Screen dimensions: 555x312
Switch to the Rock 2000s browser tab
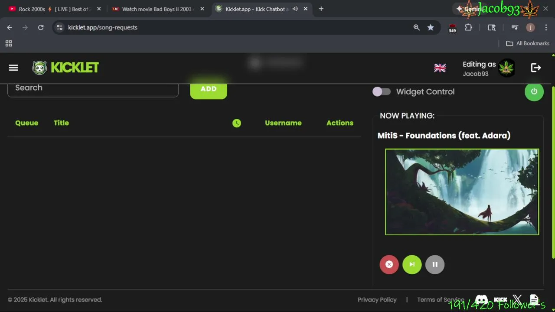55,9
